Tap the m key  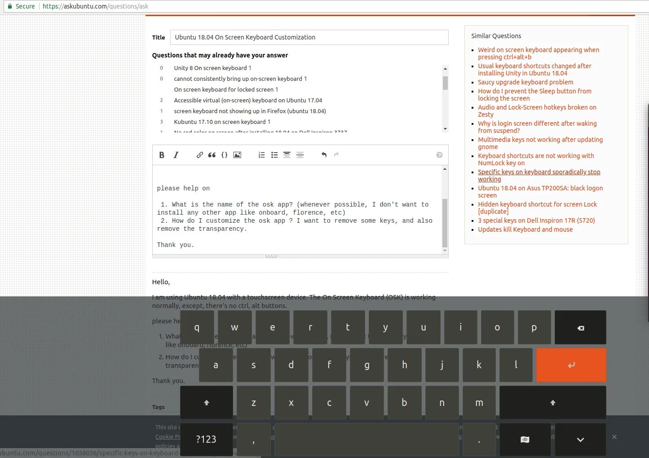point(479,403)
